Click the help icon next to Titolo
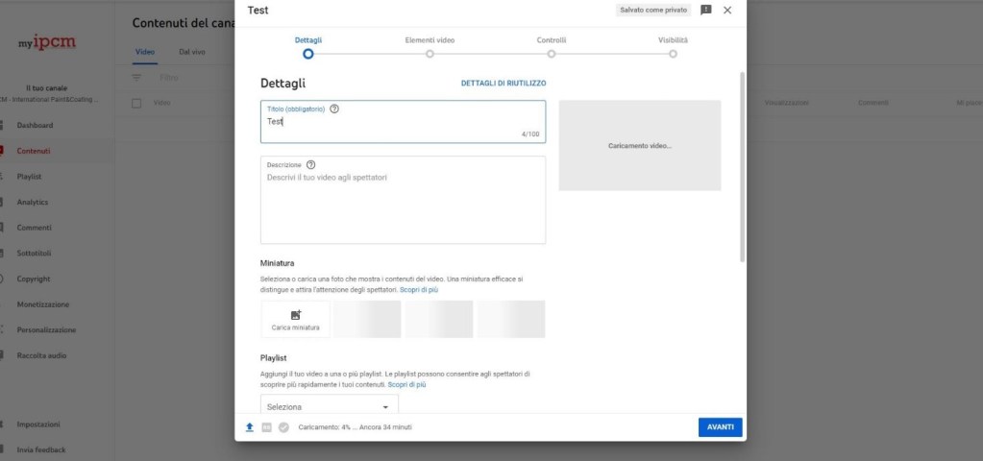Image resolution: width=983 pixels, height=461 pixels. [334, 109]
